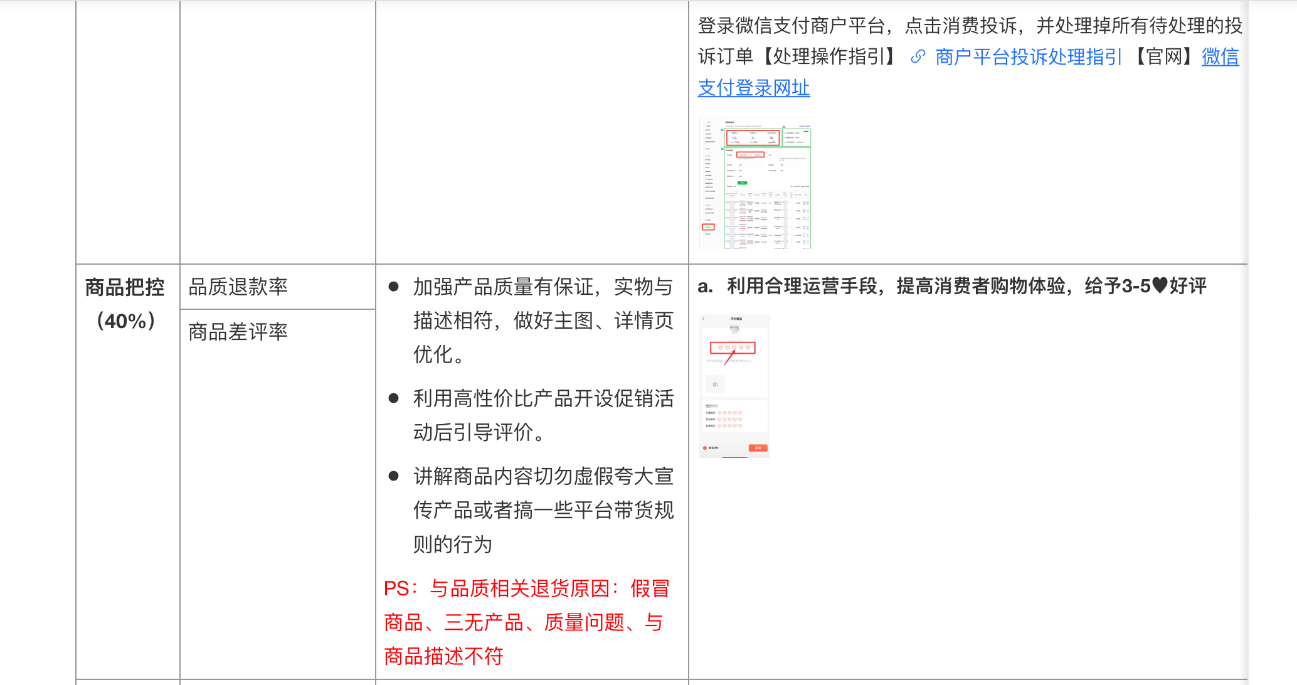Click the red-boxed five-heart rating row
1297x685 pixels.
point(733,348)
